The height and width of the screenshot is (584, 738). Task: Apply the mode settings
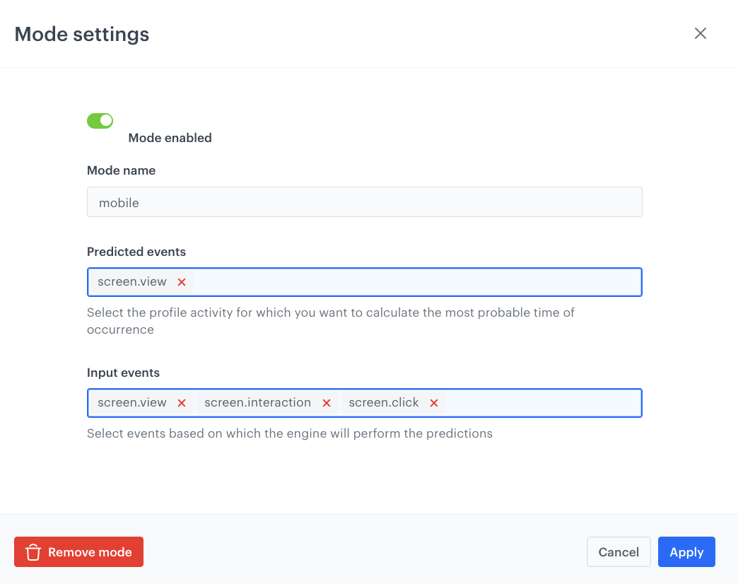click(x=686, y=551)
